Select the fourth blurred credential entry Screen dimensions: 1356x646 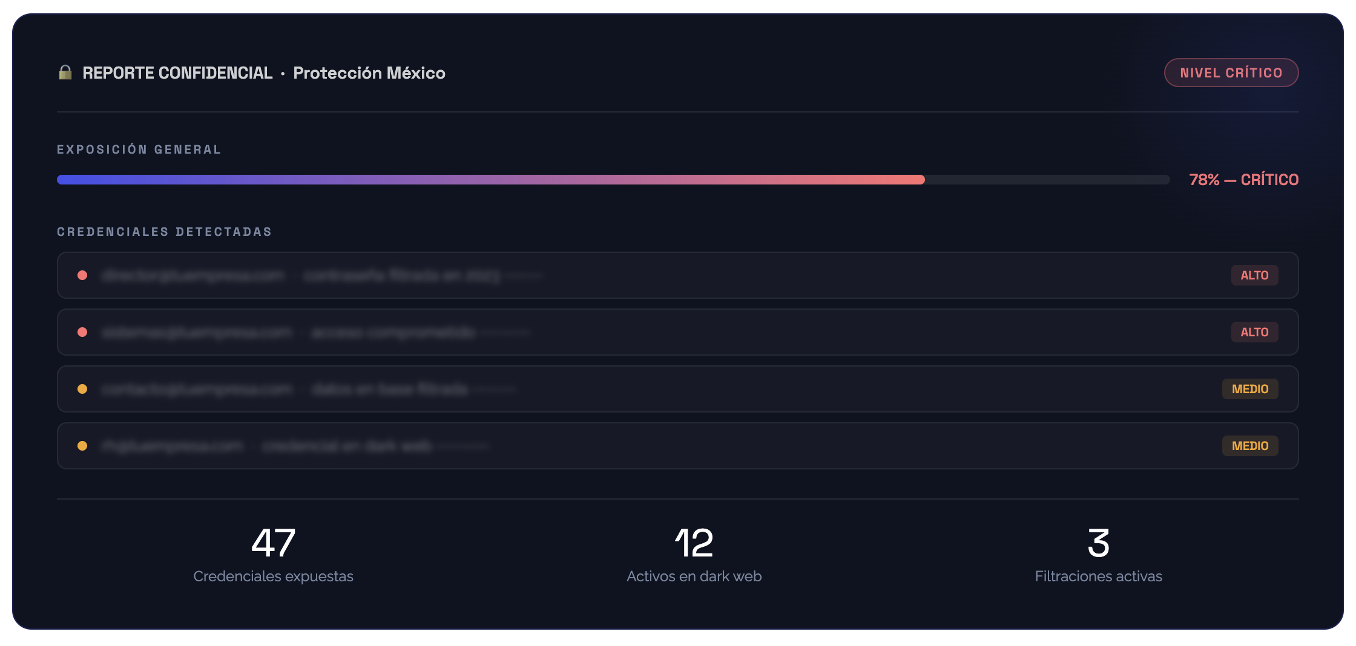[678, 446]
